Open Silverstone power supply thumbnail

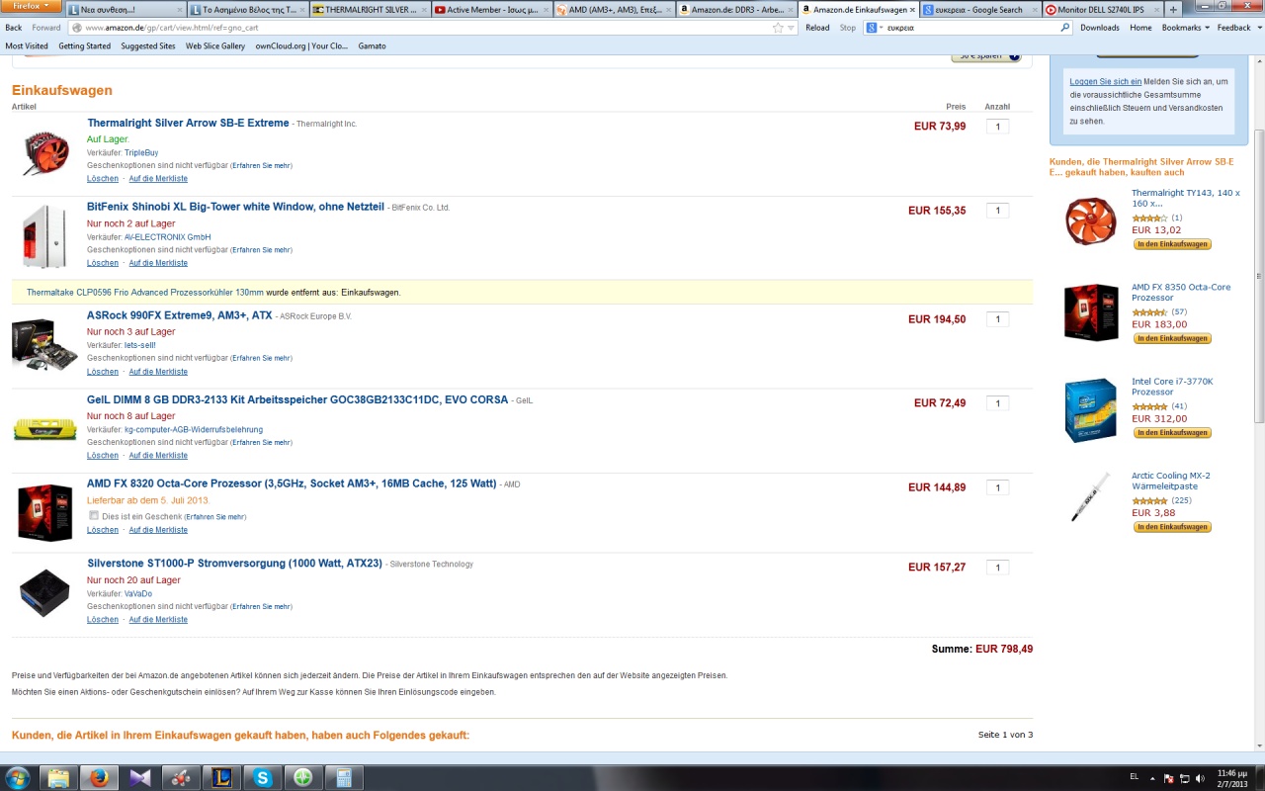tap(44, 591)
